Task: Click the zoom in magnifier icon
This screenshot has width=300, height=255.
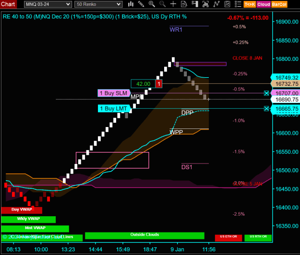Action: 152,4
